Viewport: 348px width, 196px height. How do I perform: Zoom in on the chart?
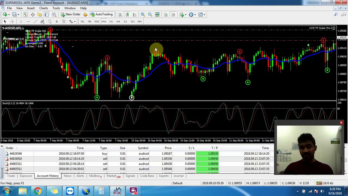tap(143, 14)
